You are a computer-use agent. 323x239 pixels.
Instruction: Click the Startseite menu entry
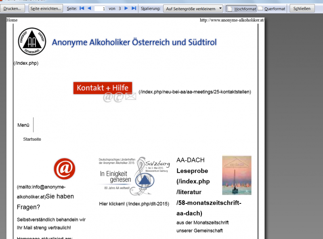click(x=32, y=139)
